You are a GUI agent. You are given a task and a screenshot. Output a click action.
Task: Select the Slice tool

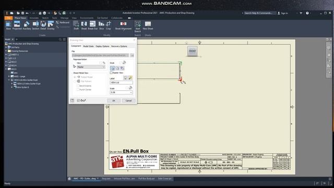click(101, 26)
